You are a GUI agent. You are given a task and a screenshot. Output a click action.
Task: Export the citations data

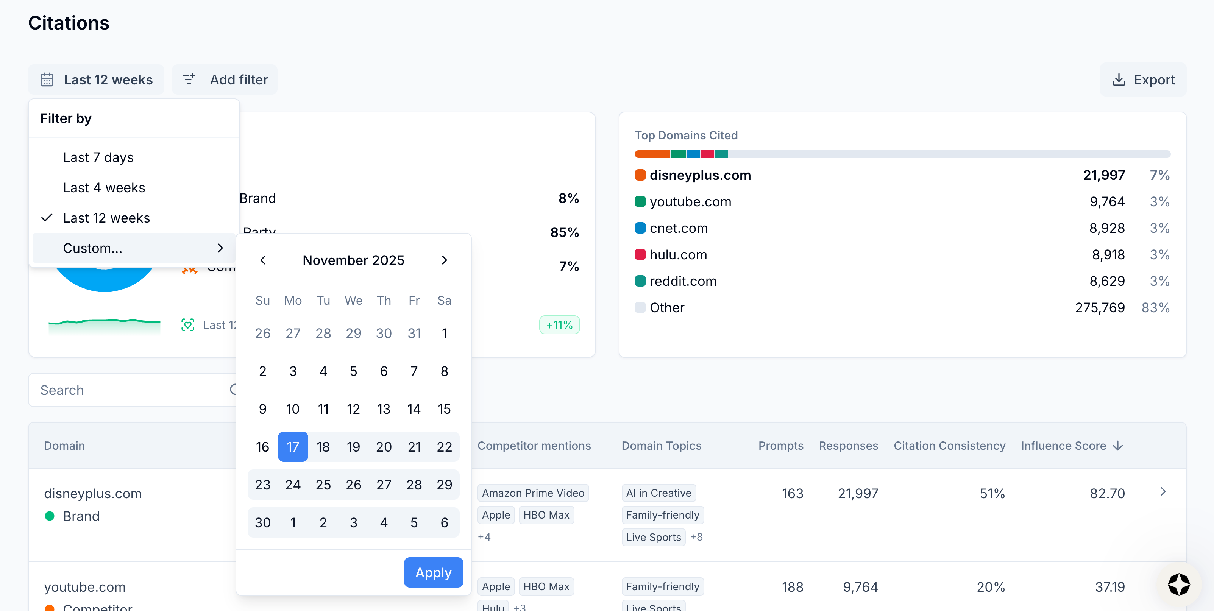tap(1143, 79)
